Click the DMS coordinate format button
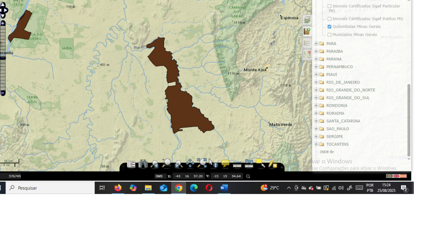Viewport: 423px width, 238px height. (x=159, y=176)
